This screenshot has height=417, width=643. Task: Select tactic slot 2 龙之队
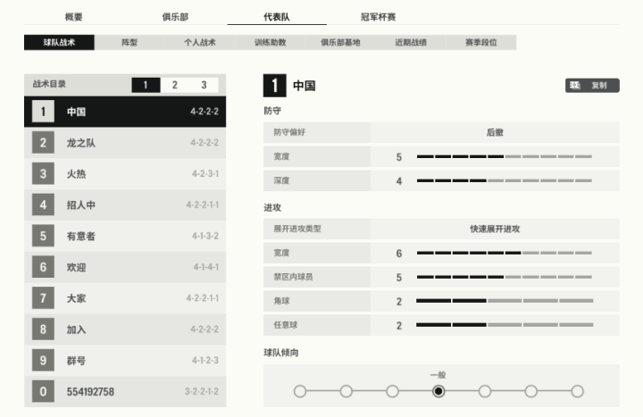tap(125, 143)
